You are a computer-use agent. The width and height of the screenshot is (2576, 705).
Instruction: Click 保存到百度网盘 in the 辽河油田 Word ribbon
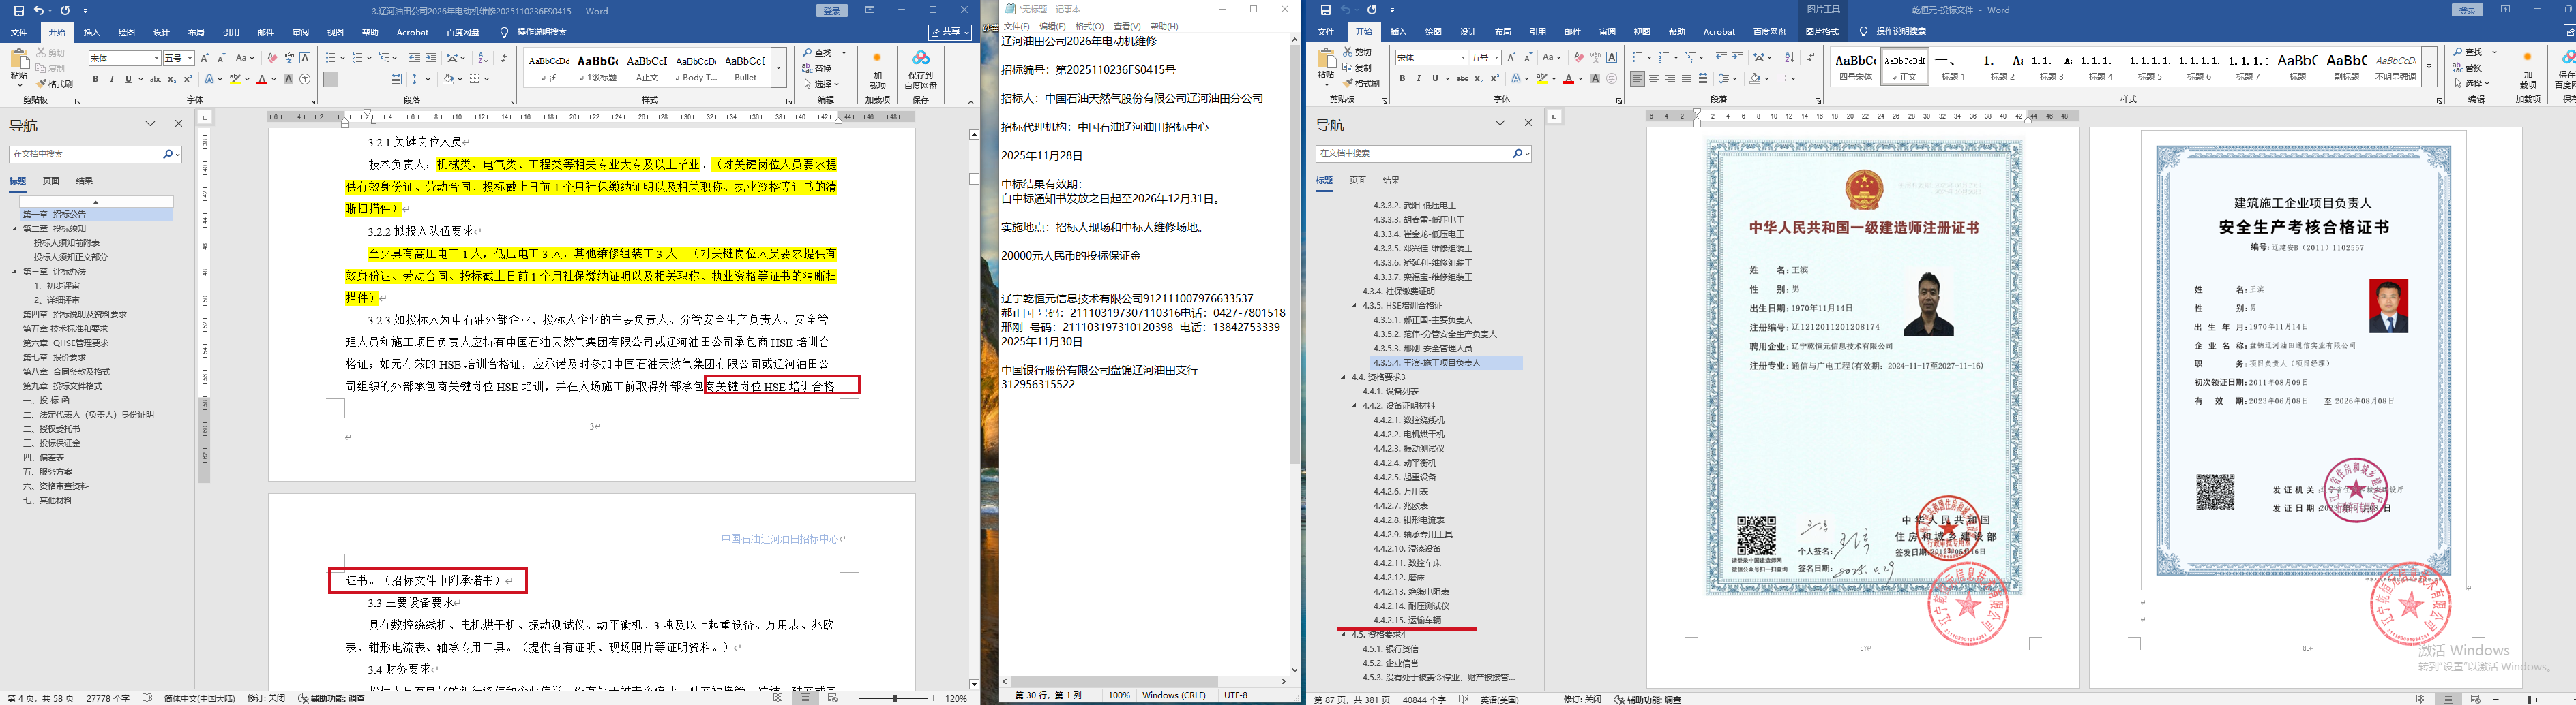click(x=920, y=70)
